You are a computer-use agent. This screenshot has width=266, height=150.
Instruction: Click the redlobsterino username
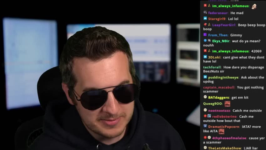(225, 117)
